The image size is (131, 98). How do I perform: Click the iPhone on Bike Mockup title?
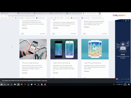(30, 63)
